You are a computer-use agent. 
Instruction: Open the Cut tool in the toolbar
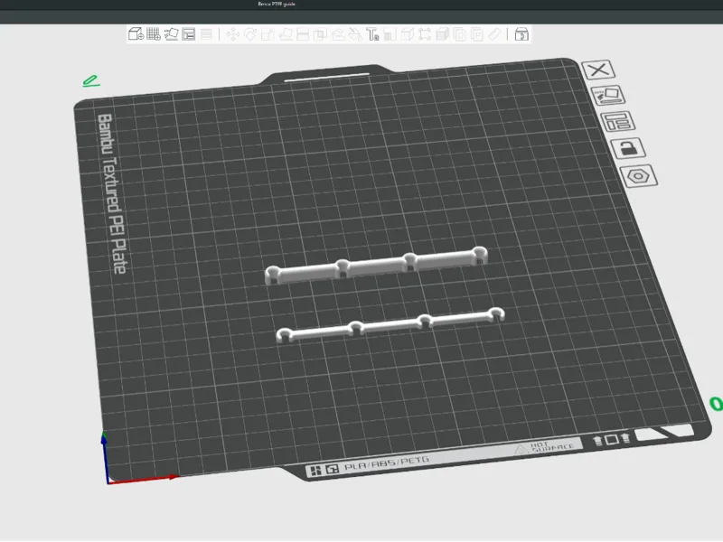pos(303,34)
